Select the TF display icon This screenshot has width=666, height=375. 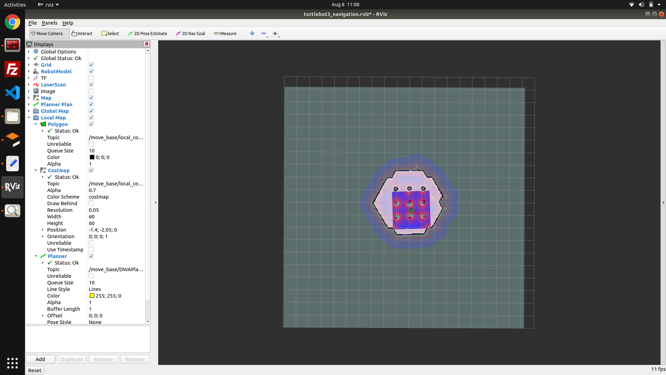[x=36, y=78]
